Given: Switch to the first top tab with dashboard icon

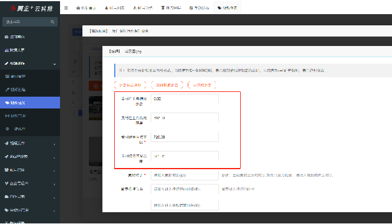Looking at the screenshot, I should pyautogui.click(x=87, y=8).
